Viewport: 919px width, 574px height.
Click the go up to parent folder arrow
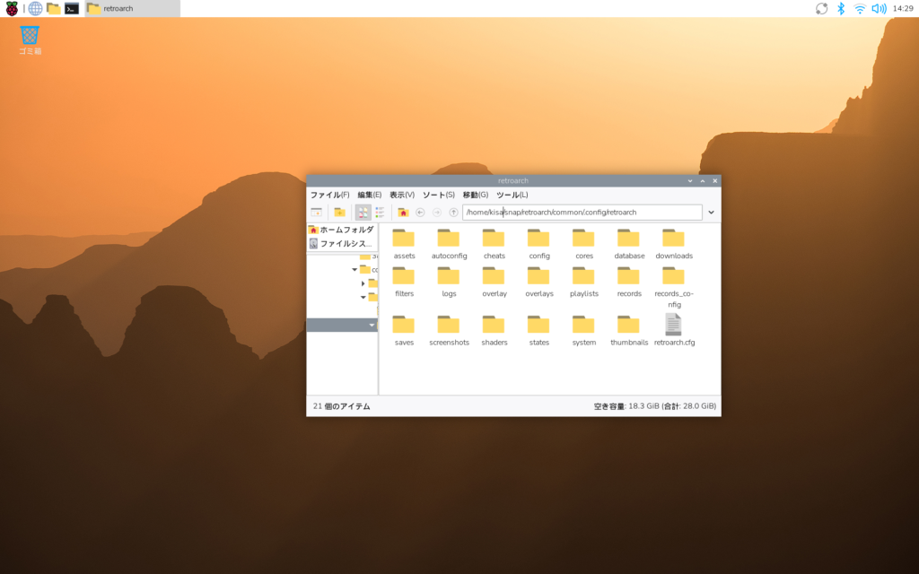453,213
